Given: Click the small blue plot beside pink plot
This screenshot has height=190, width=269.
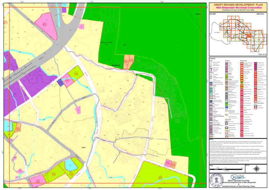Looking at the screenshot, I should click(60, 83).
